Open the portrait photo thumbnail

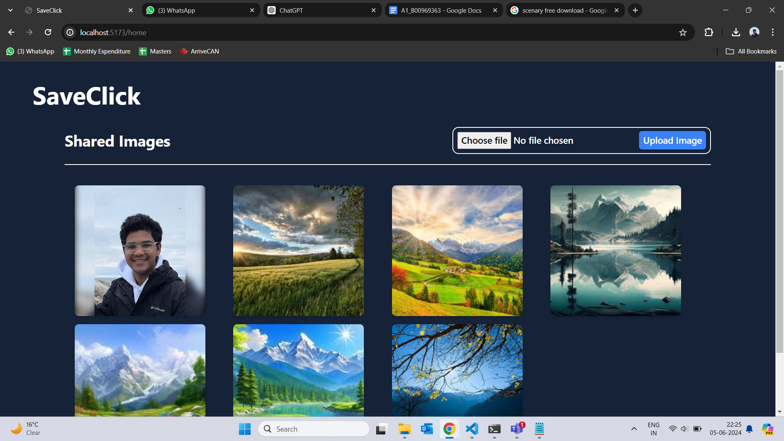140,250
